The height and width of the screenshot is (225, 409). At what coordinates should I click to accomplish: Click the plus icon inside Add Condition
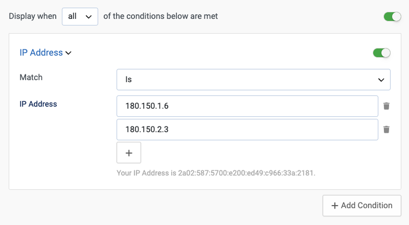tap(335, 206)
